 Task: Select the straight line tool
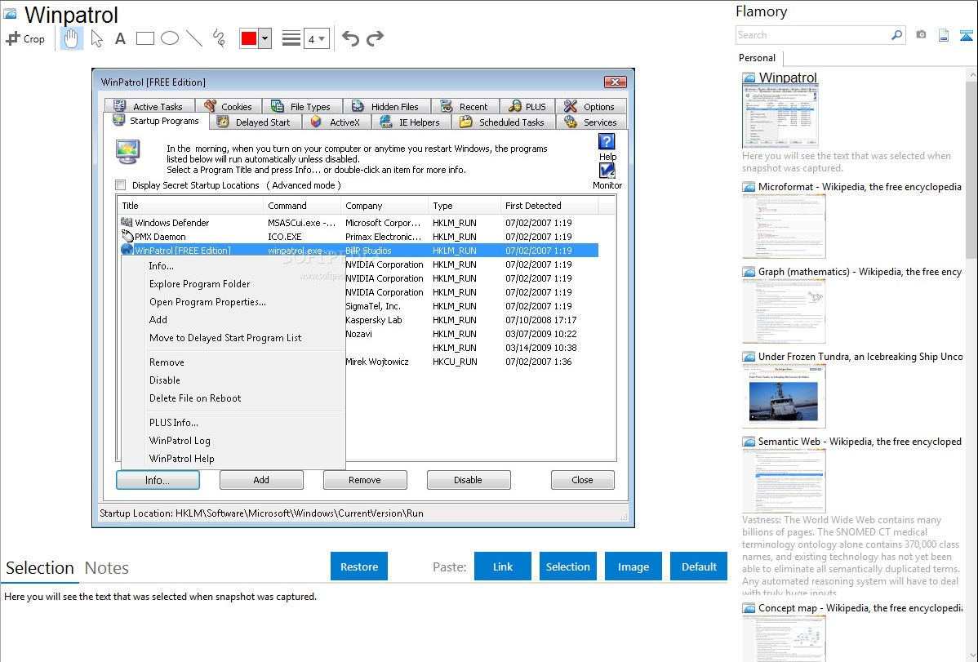click(194, 38)
